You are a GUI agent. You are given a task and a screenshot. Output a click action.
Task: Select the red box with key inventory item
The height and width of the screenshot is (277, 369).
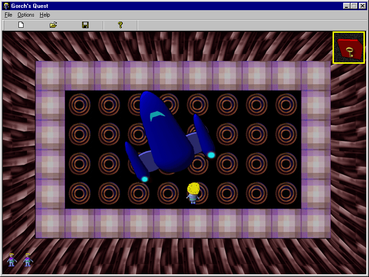pos(348,48)
